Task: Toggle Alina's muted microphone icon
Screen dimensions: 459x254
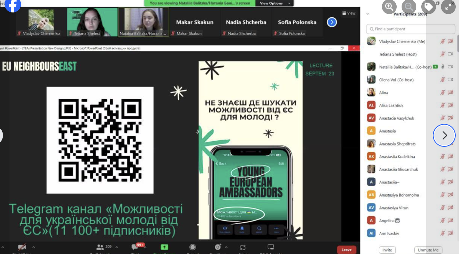Action: click(443, 92)
